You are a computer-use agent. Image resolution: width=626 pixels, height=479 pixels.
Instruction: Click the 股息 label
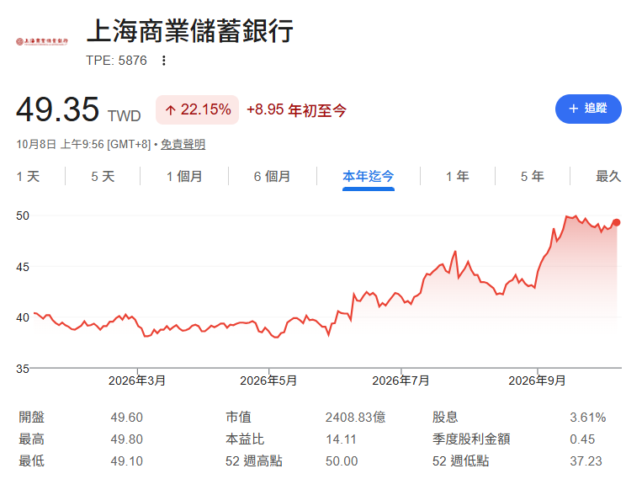445,418
